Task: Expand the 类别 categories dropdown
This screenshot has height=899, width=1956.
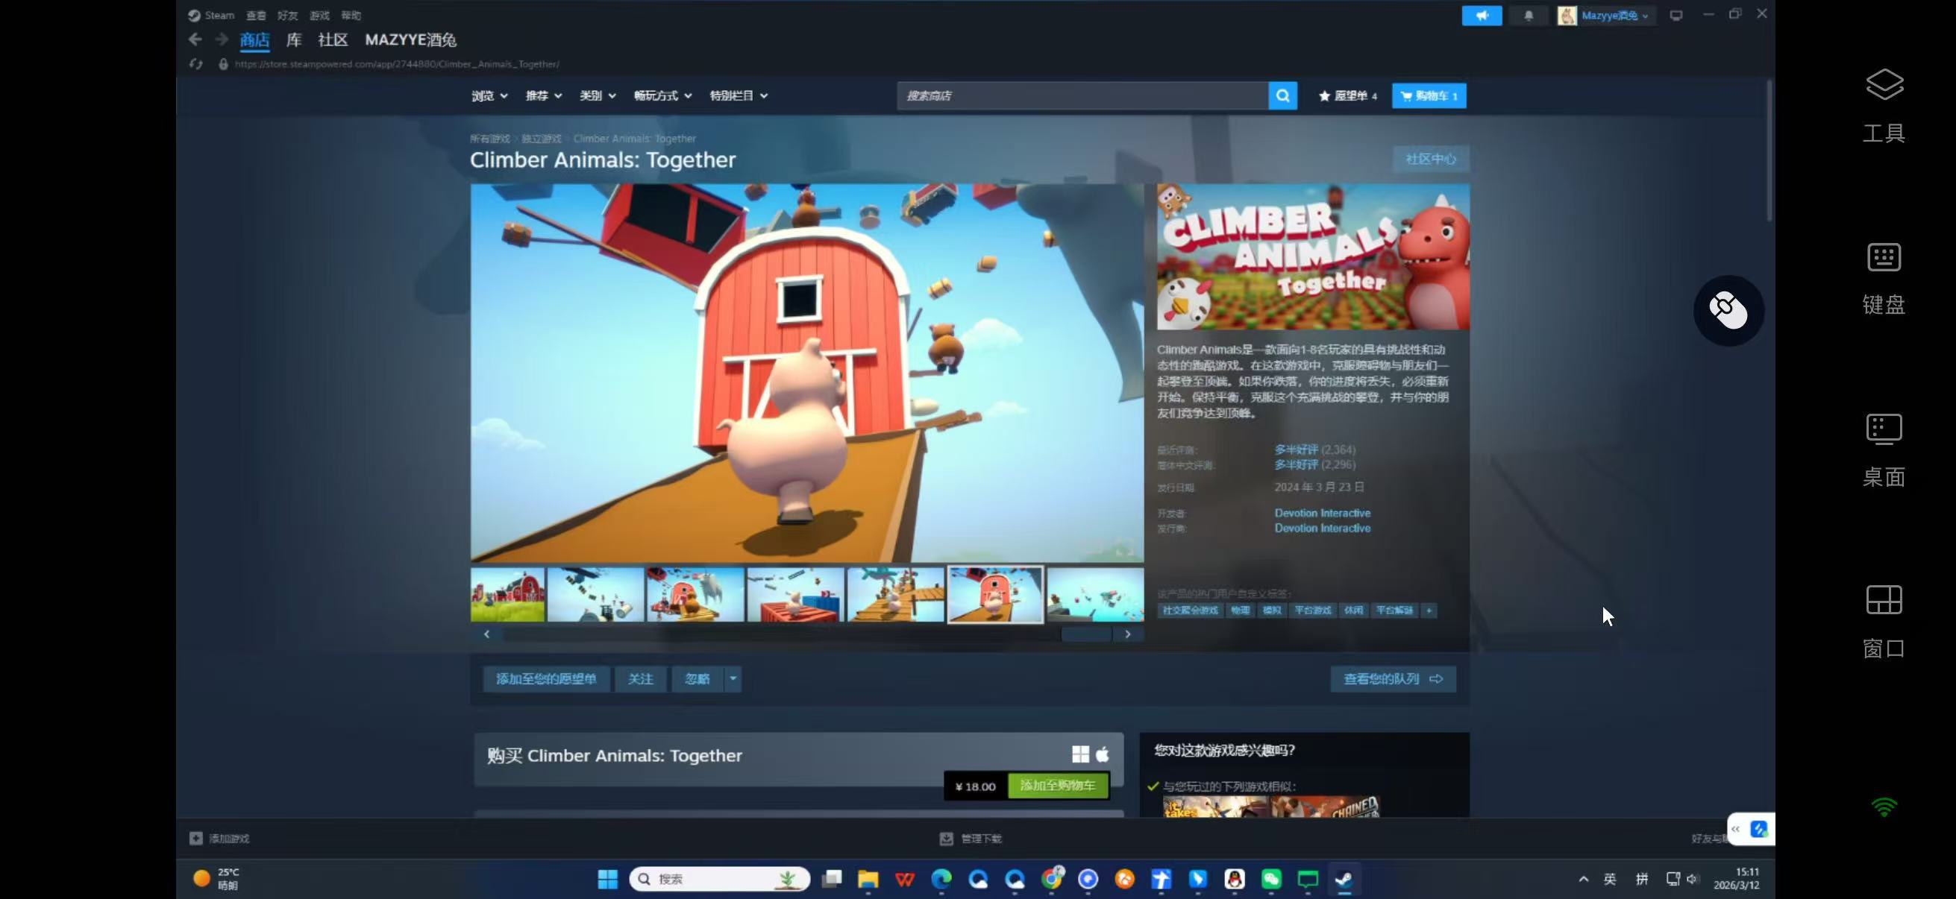Action: pos(597,95)
